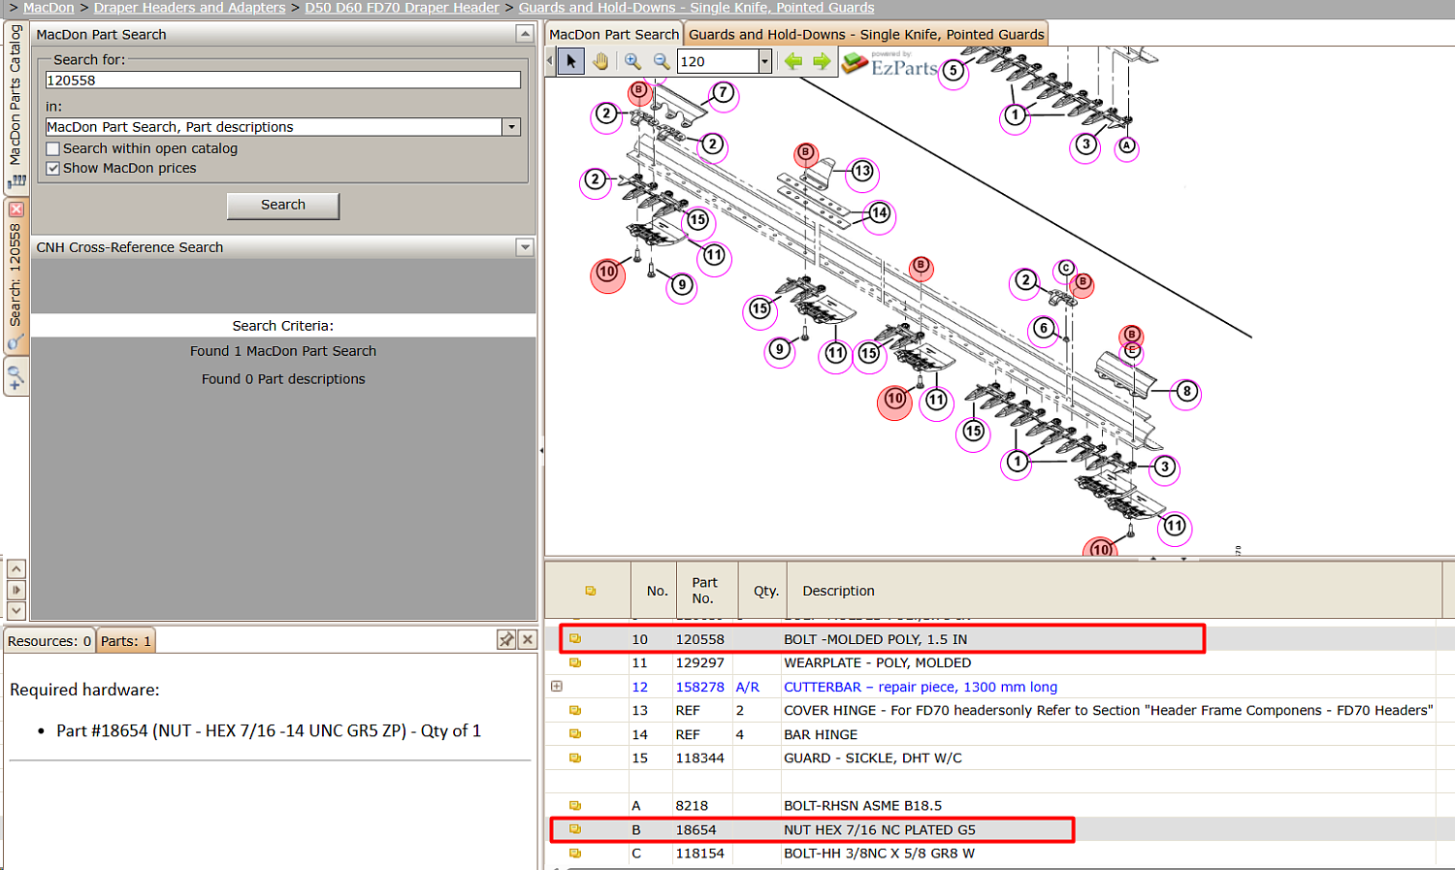
Task: Click note icon for part 18654 row
Action: (x=575, y=829)
